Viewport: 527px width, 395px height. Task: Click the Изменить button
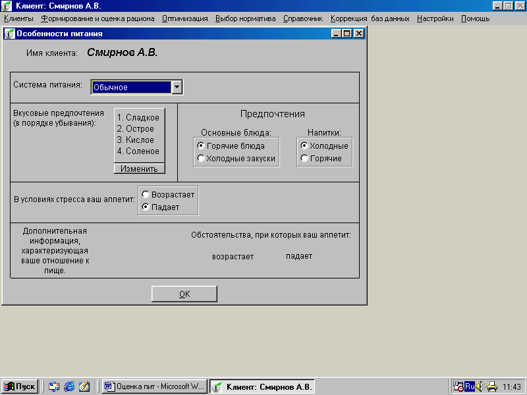click(140, 169)
